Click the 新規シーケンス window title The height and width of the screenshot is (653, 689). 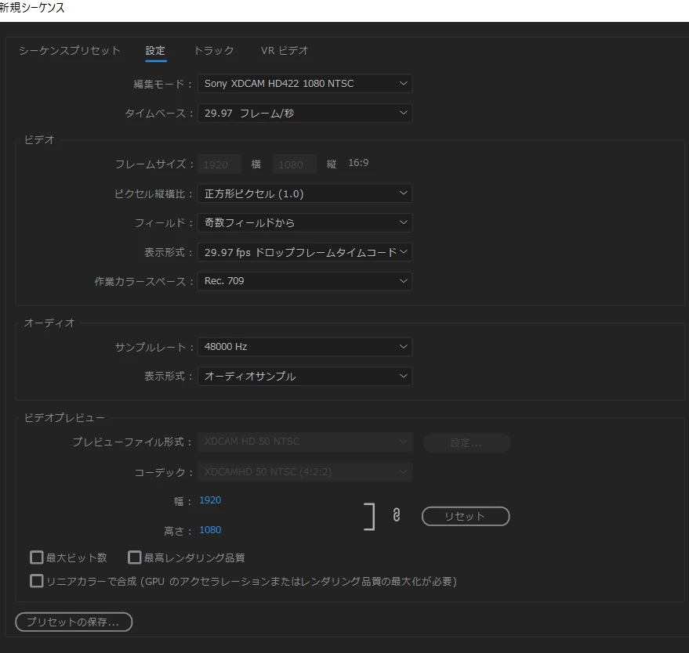[32, 8]
